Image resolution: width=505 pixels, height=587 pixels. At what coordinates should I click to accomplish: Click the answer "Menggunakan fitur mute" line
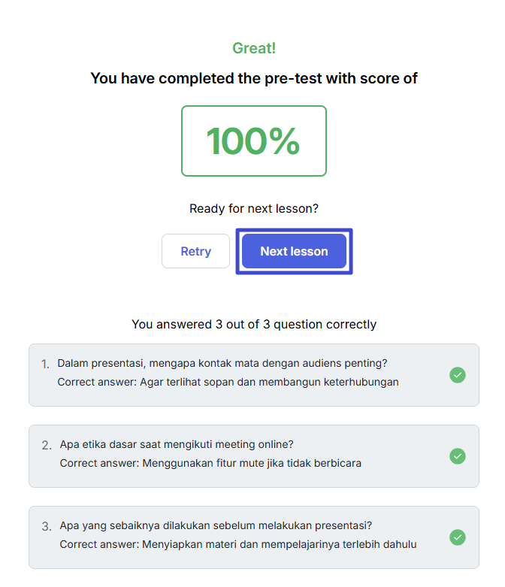point(210,463)
